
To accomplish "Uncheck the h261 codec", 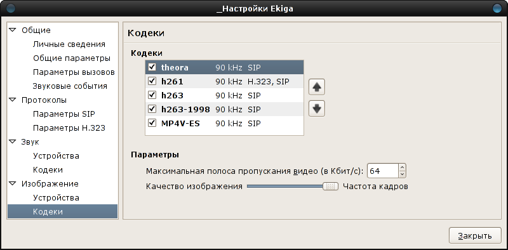I will tap(152, 81).
